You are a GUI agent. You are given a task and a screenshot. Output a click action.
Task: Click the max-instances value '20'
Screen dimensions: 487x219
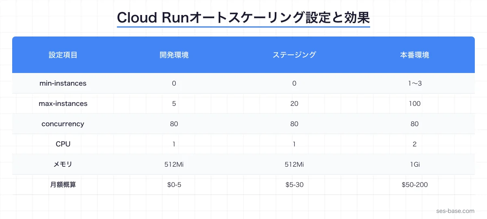pyautogui.click(x=294, y=103)
